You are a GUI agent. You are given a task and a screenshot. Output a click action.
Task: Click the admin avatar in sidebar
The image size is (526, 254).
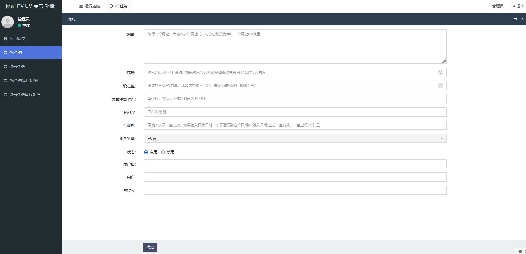coord(8,22)
